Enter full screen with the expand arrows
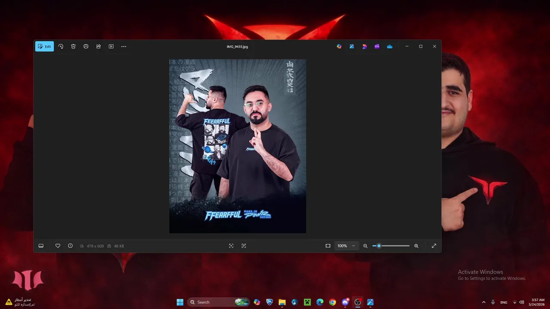Image resolution: width=550 pixels, height=309 pixels. 434,246
